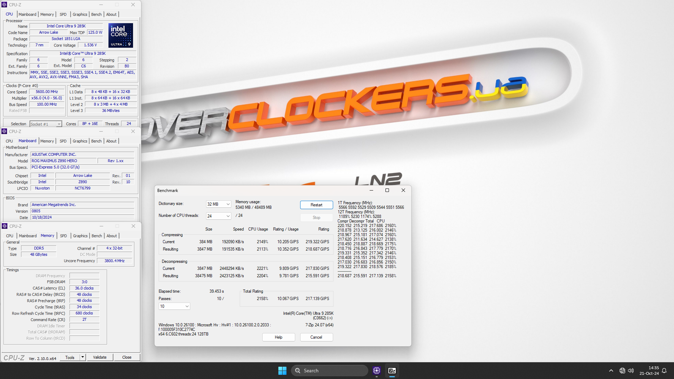
Task: Open Memory tab in top CPU-Z window
Action: [47, 14]
